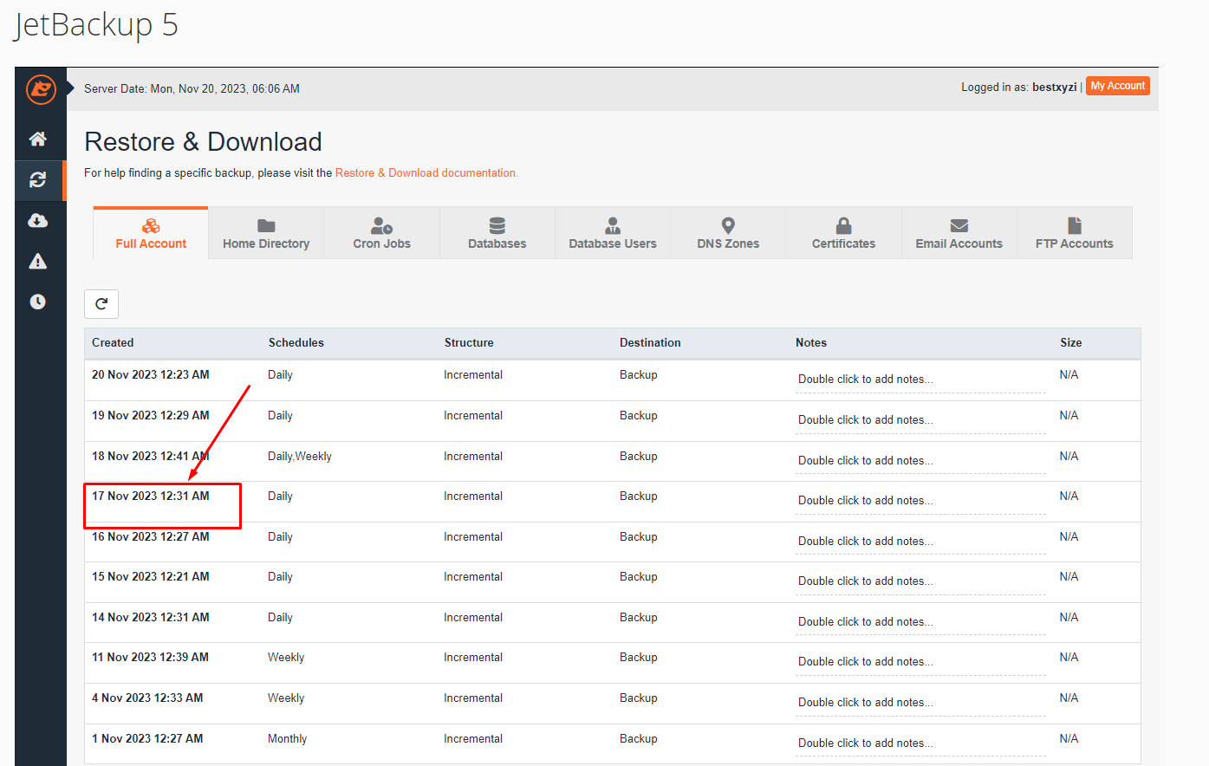Select the 4 Nov 2023 12:33 AM backup
Image resolution: width=1209 pixels, height=766 pixels.
click(x=147, y=698)
